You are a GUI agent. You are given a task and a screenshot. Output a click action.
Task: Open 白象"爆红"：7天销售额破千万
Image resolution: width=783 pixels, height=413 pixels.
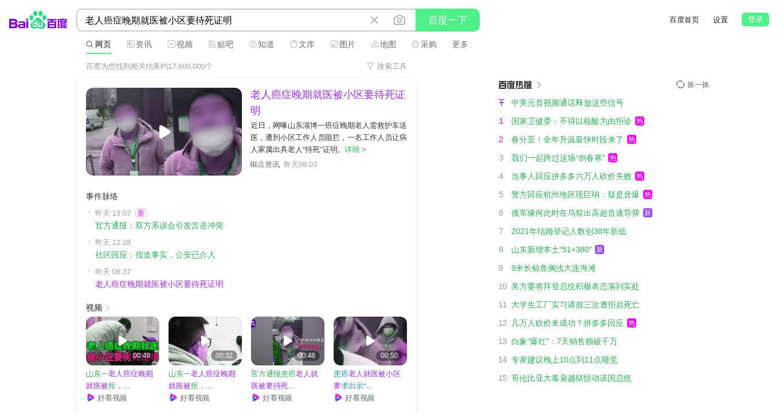tap(565, 341)
